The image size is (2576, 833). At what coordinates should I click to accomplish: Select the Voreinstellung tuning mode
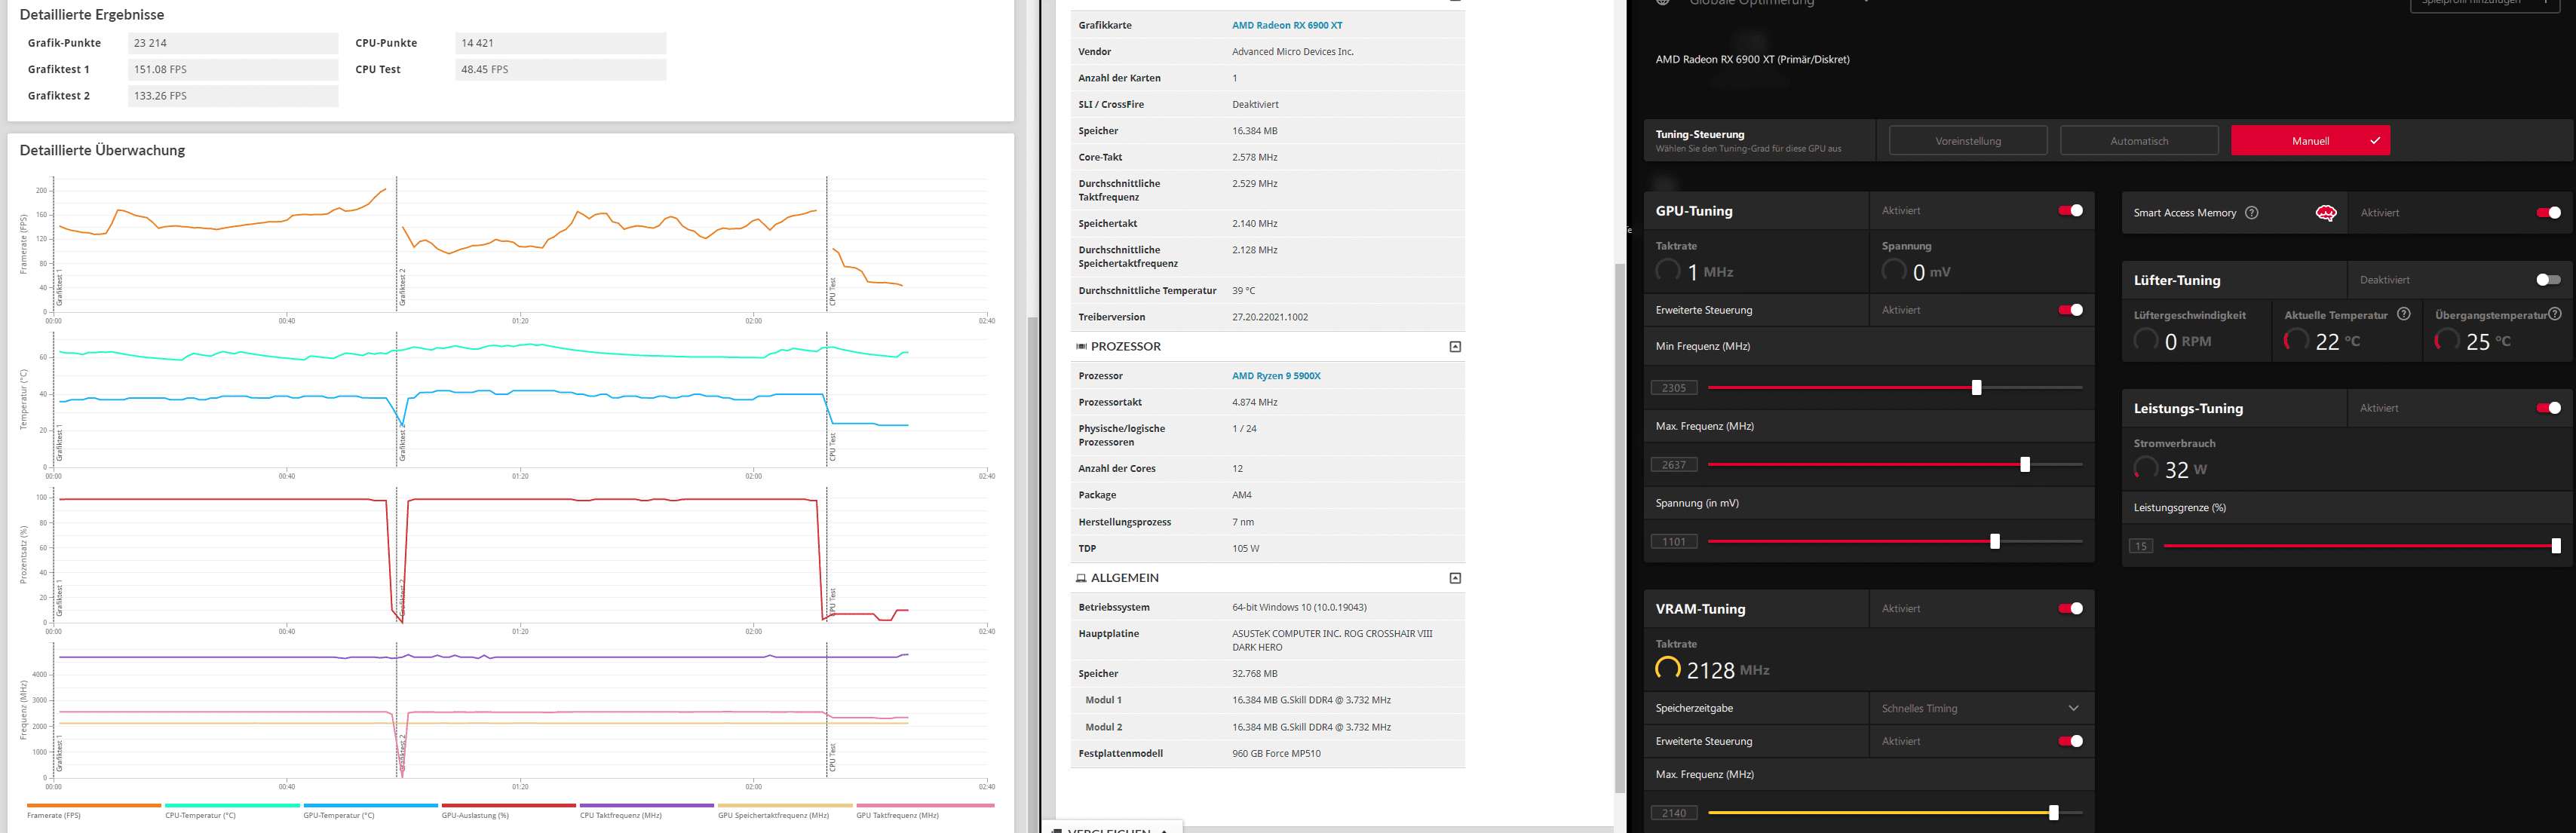(1968, 141)
